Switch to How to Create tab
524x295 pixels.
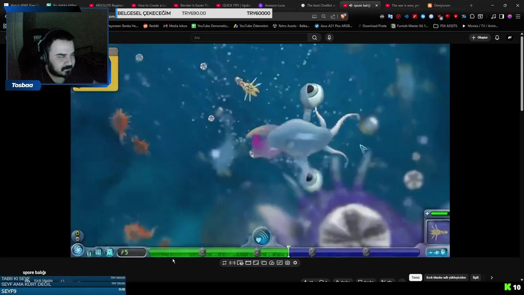coord(149,5)
